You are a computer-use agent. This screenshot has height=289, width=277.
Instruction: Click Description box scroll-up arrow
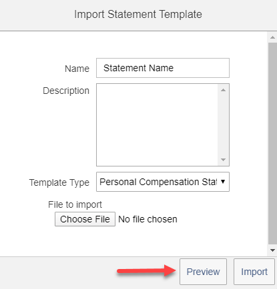point(223,90)
